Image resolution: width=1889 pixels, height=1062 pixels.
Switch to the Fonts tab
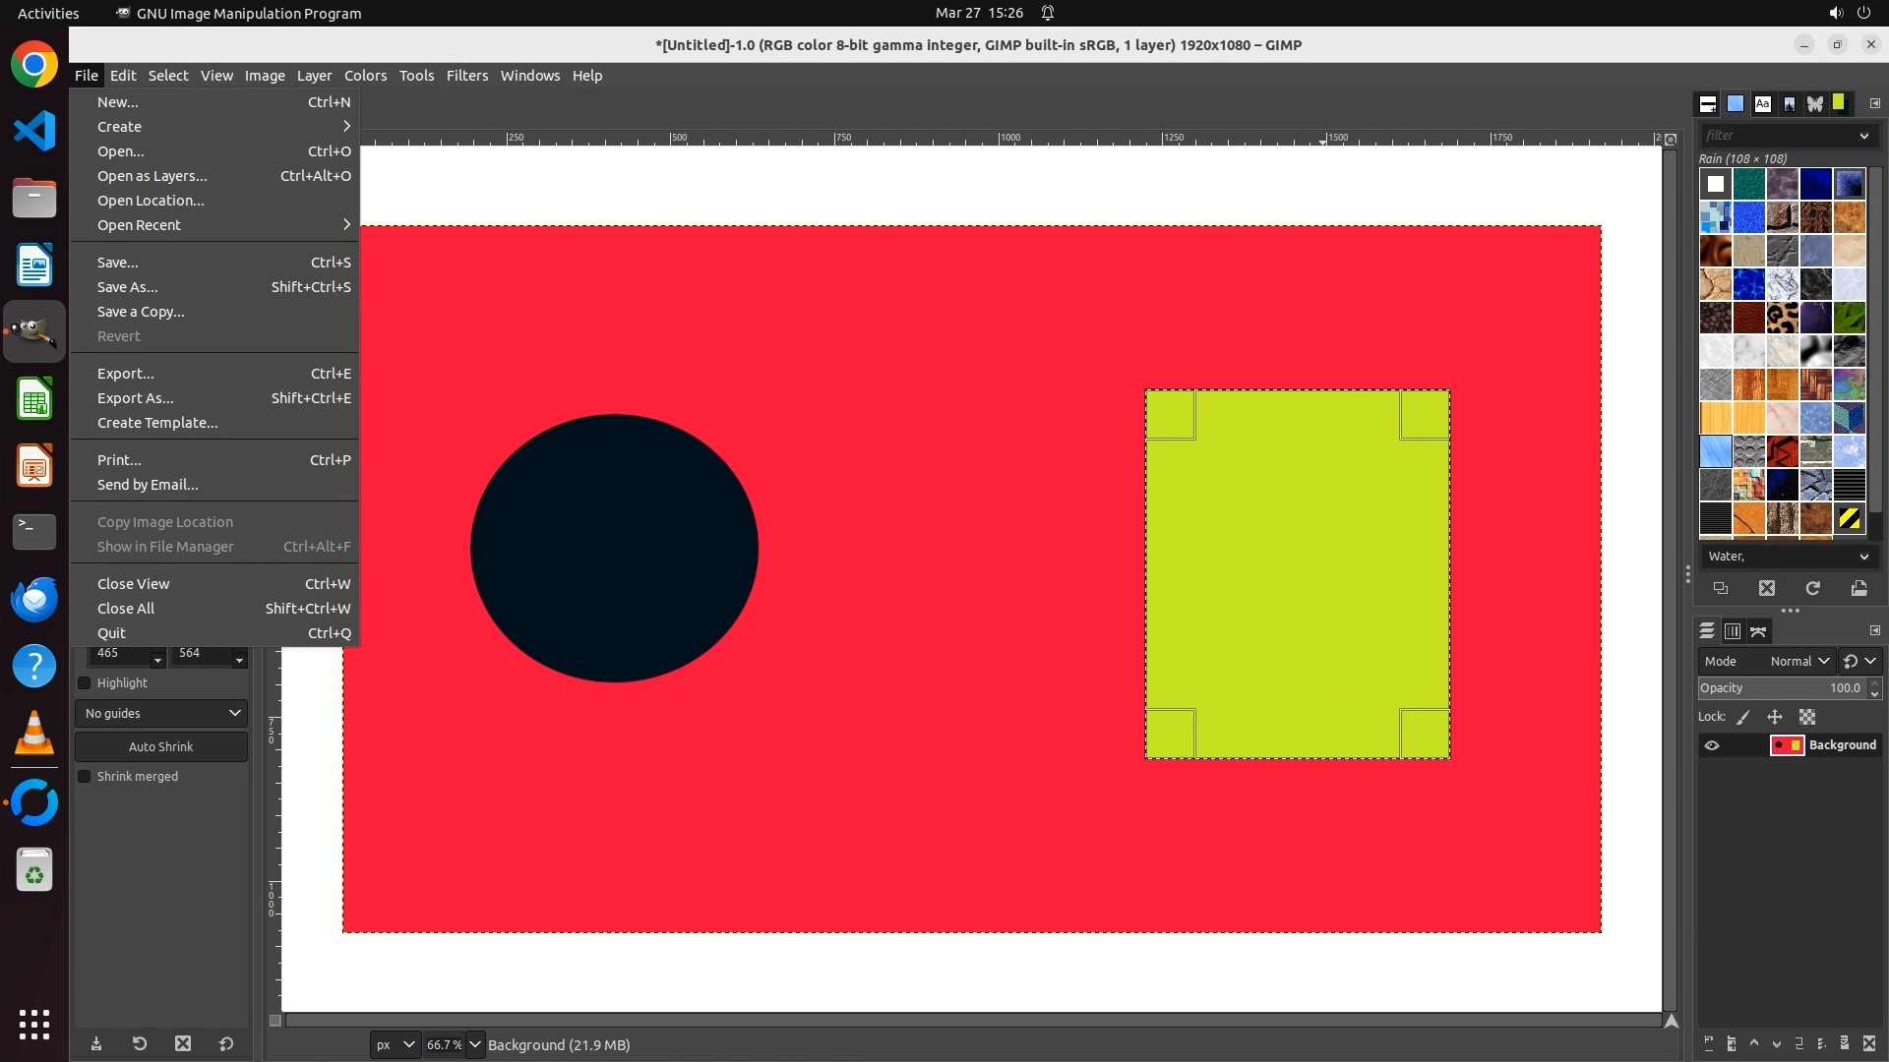1762,103
